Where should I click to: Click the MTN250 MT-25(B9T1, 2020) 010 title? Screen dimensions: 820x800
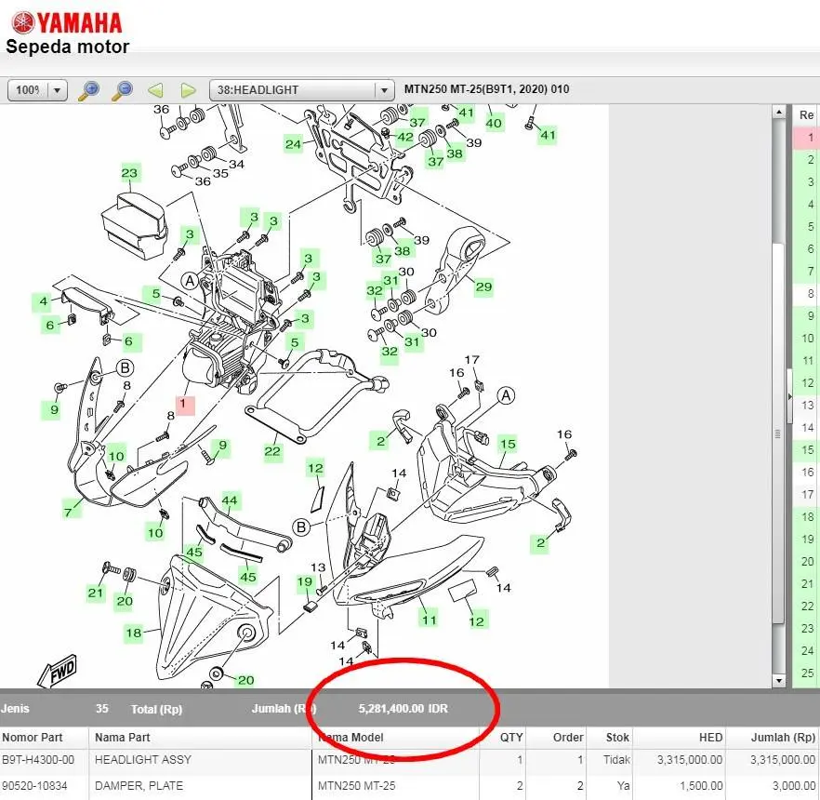click(x=486, y=89)
